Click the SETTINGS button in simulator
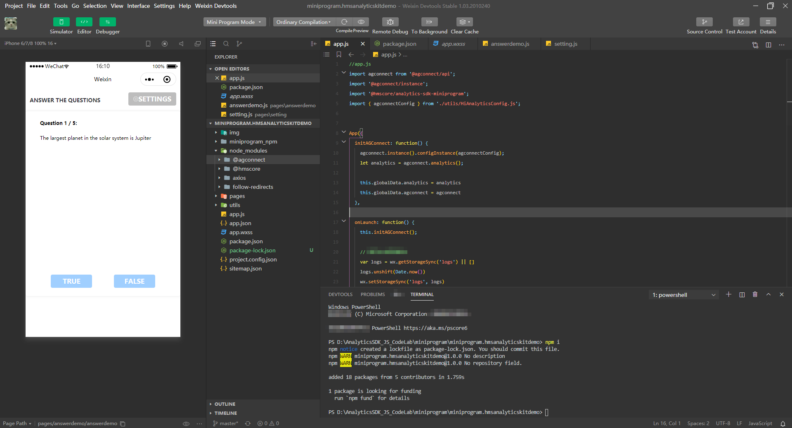 152,99
